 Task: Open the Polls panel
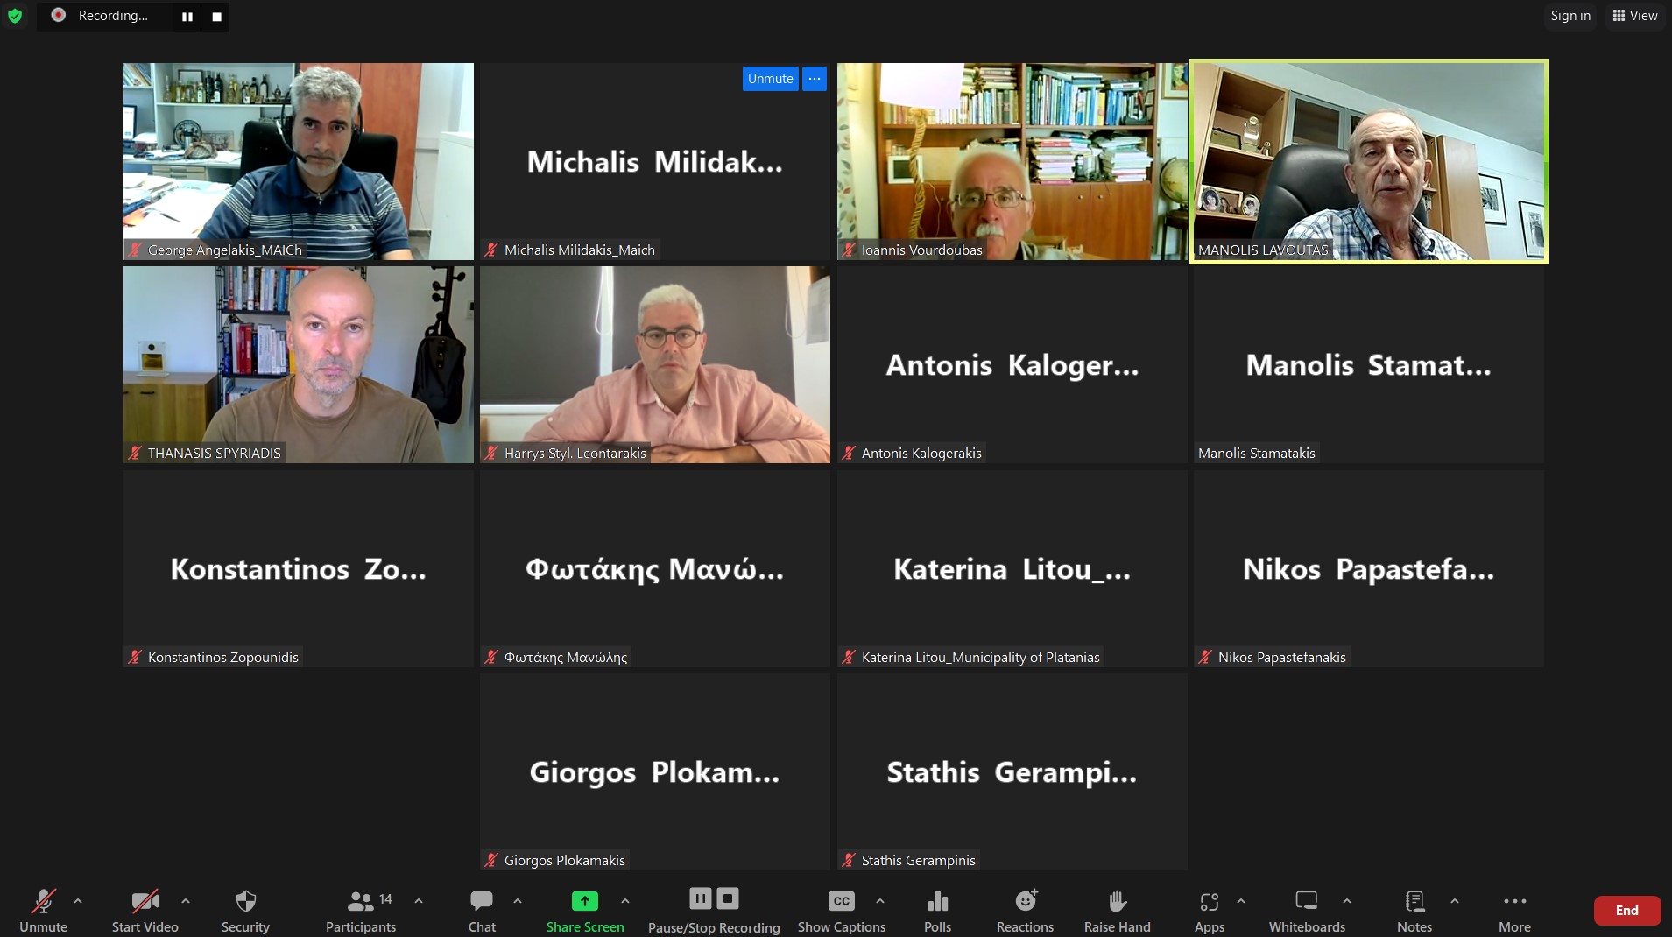(x=937, y=911)
